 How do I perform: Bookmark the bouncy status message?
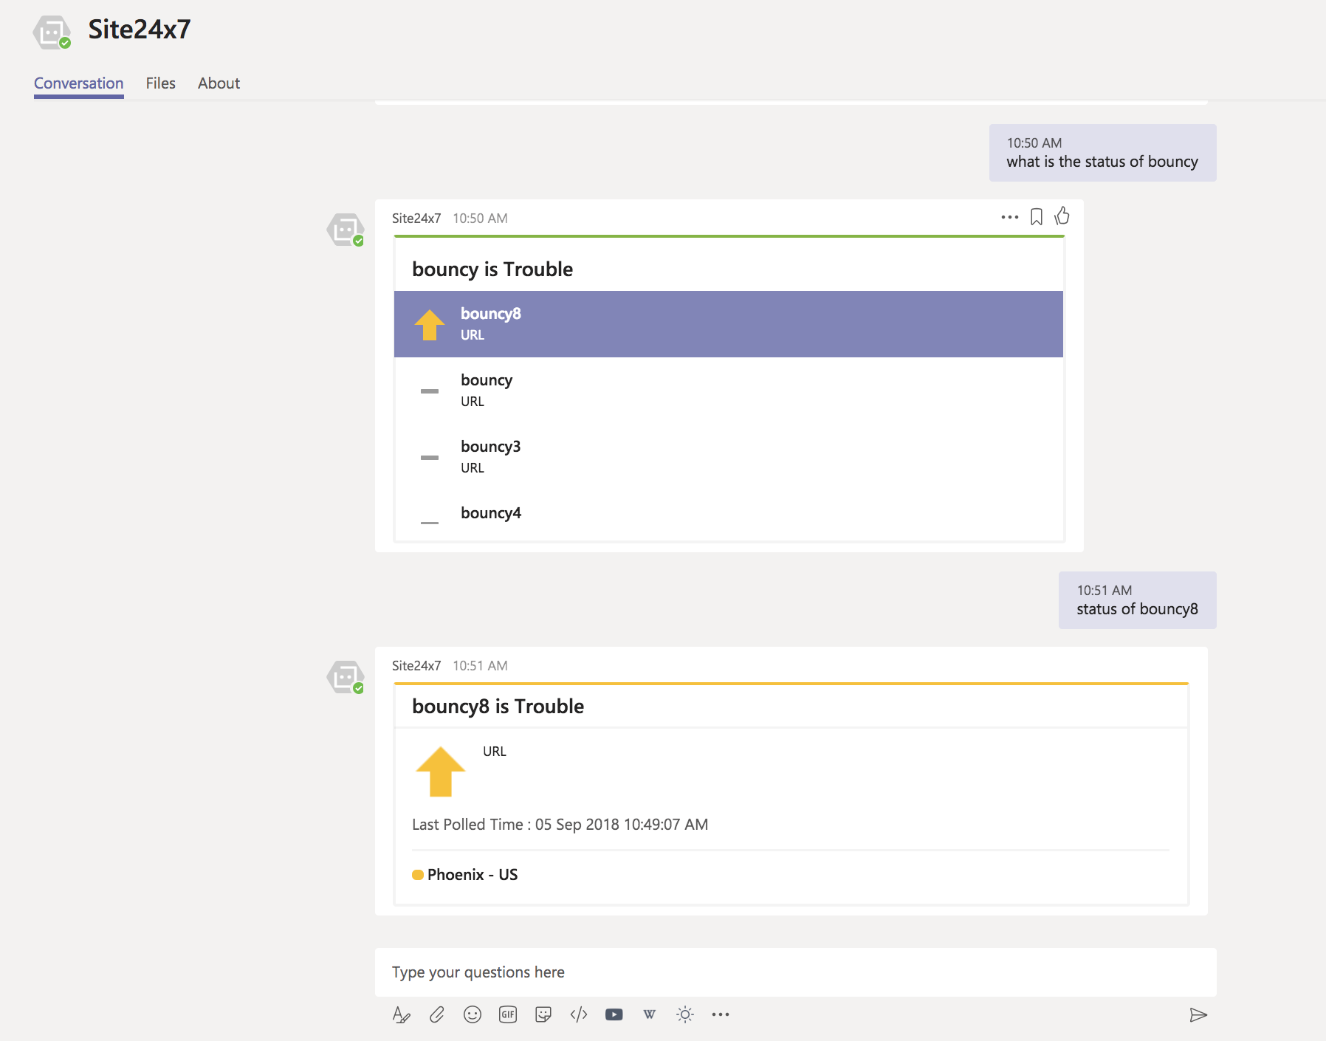[1037, 217]
